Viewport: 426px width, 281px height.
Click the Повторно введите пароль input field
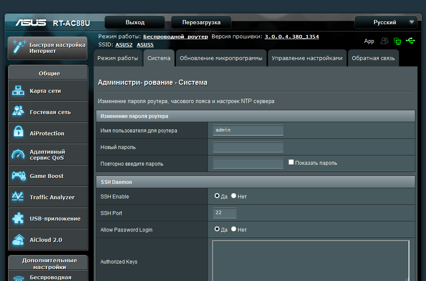pyautogui.click(x=248, y=164)
